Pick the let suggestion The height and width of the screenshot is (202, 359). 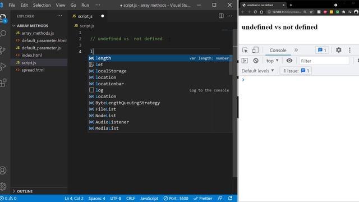click(x=159, y=65)
